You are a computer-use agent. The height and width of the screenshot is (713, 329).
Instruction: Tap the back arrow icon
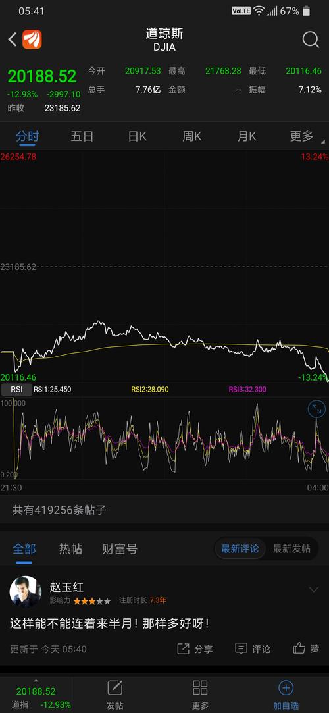coord(13,40)
